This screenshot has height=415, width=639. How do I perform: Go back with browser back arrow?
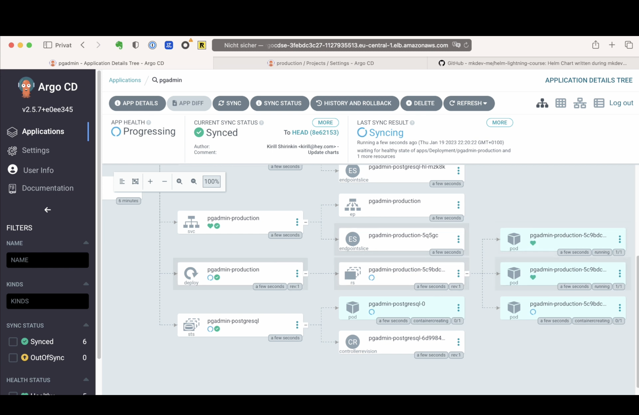click(83, 45)
